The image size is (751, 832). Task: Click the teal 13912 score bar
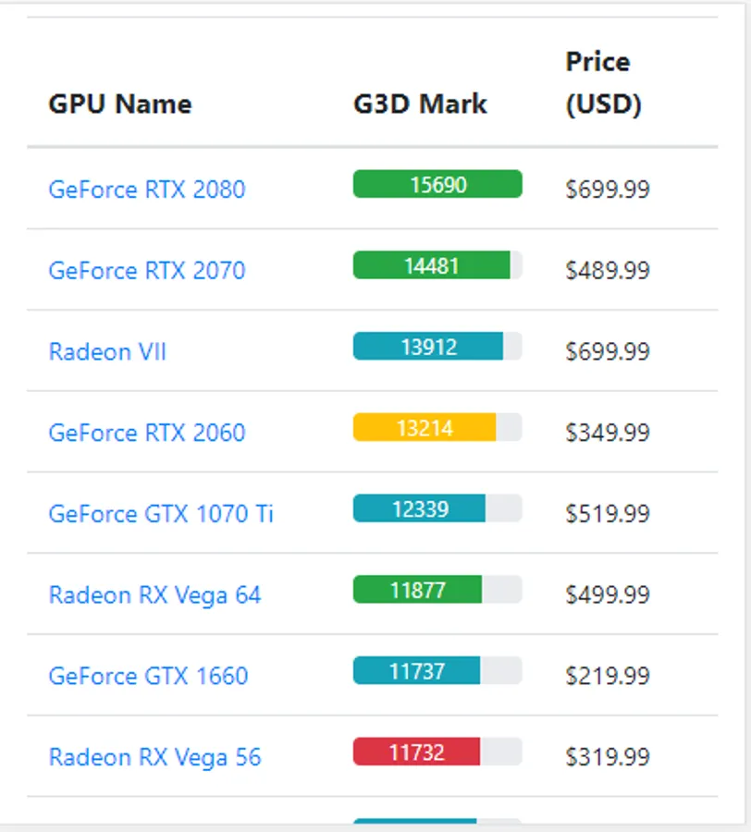[428, 347]
